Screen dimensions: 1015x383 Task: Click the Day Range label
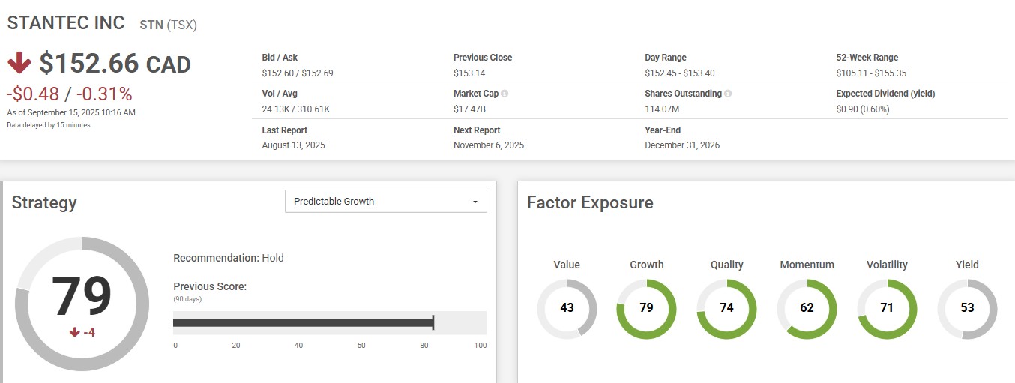pyautogui.click(x=666, y=58)
